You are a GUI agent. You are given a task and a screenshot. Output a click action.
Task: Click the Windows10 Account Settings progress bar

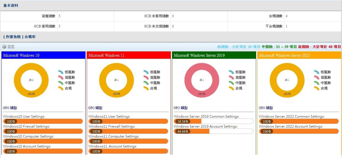coord(43,151)
